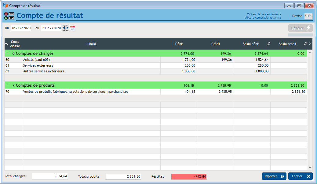The width and height of the screenshot is (317, 184).
Task: Expand table columns with right chevron
Action: [310, 44]
